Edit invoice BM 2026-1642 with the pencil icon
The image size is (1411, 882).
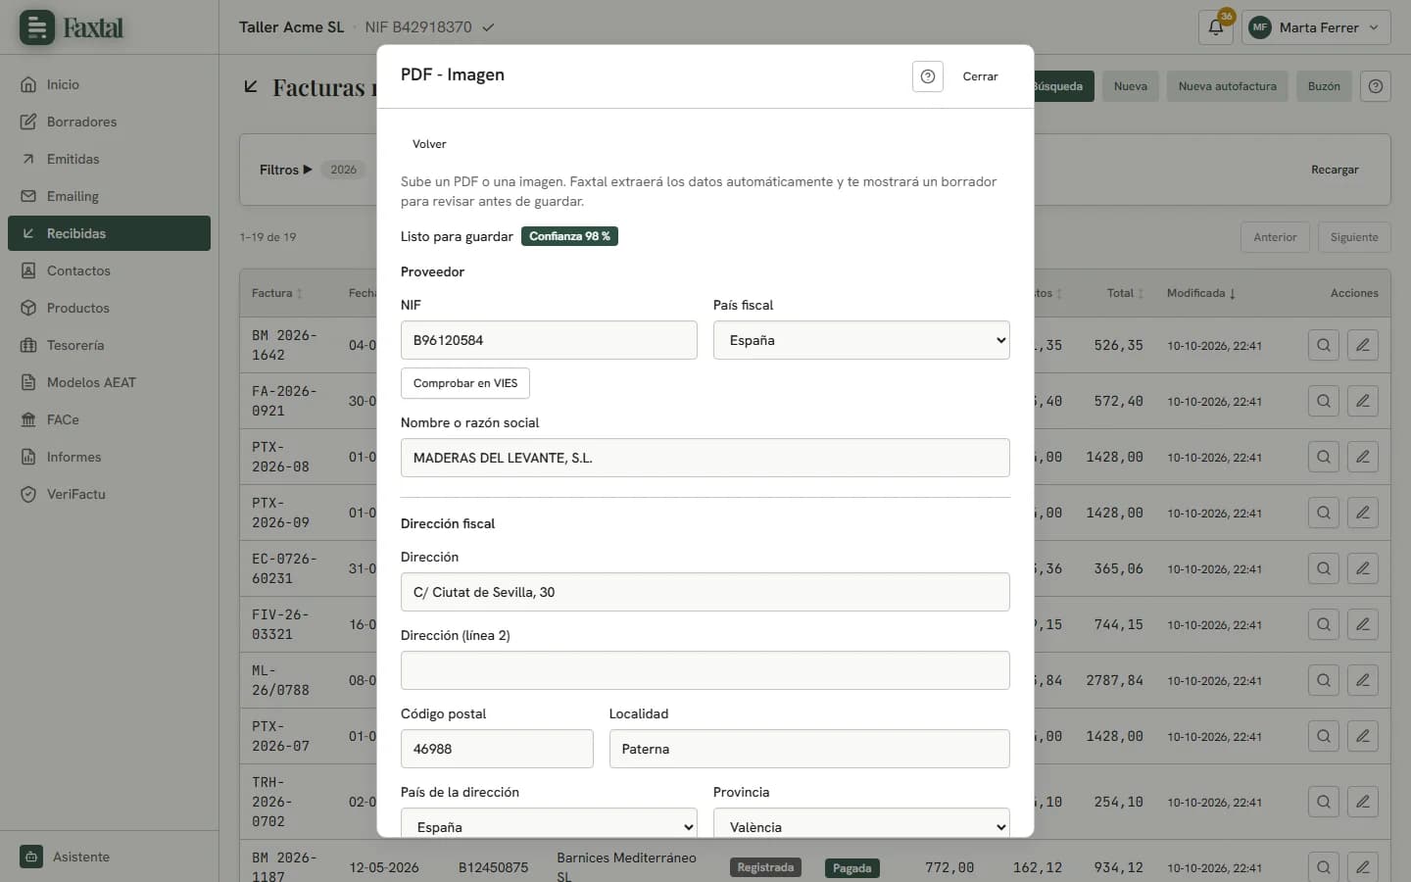1363,345
